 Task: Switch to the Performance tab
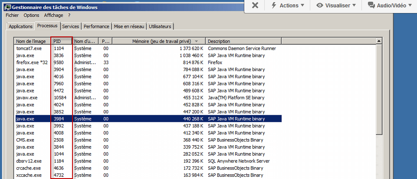(x=96, y=26)
